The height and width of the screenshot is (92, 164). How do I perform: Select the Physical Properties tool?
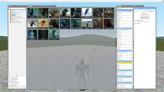[x=124, y=45]
